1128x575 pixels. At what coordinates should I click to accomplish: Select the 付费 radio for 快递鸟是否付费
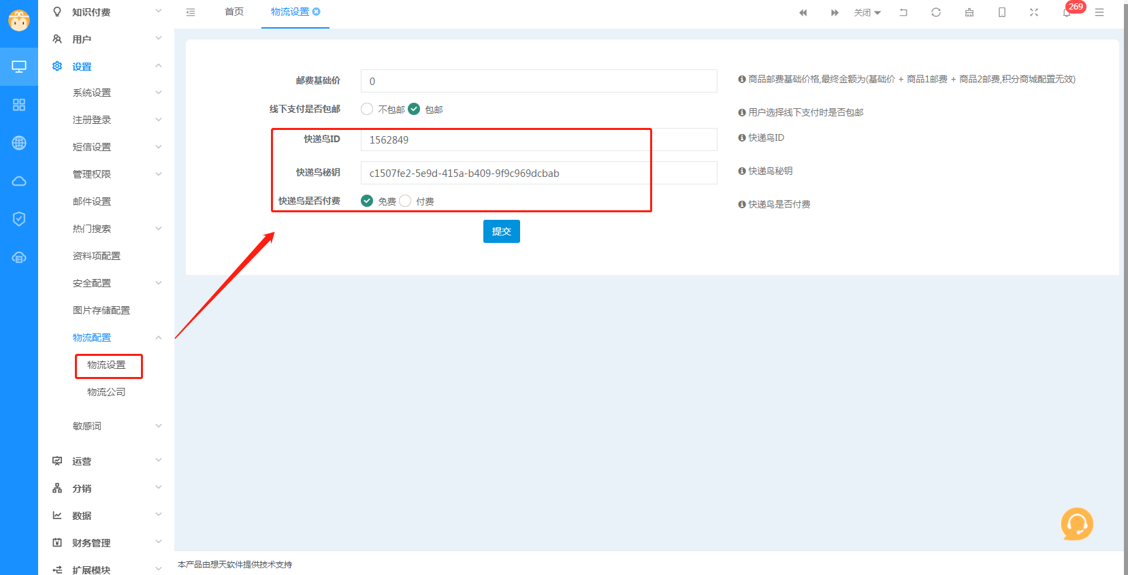[405, 201]
